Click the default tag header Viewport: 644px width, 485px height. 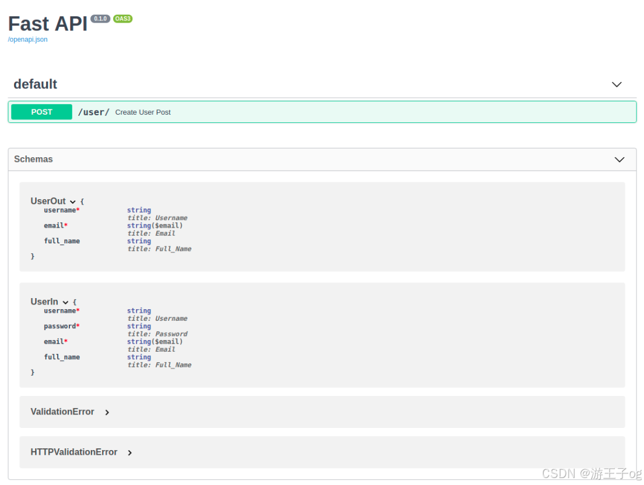tap(35, 84)
